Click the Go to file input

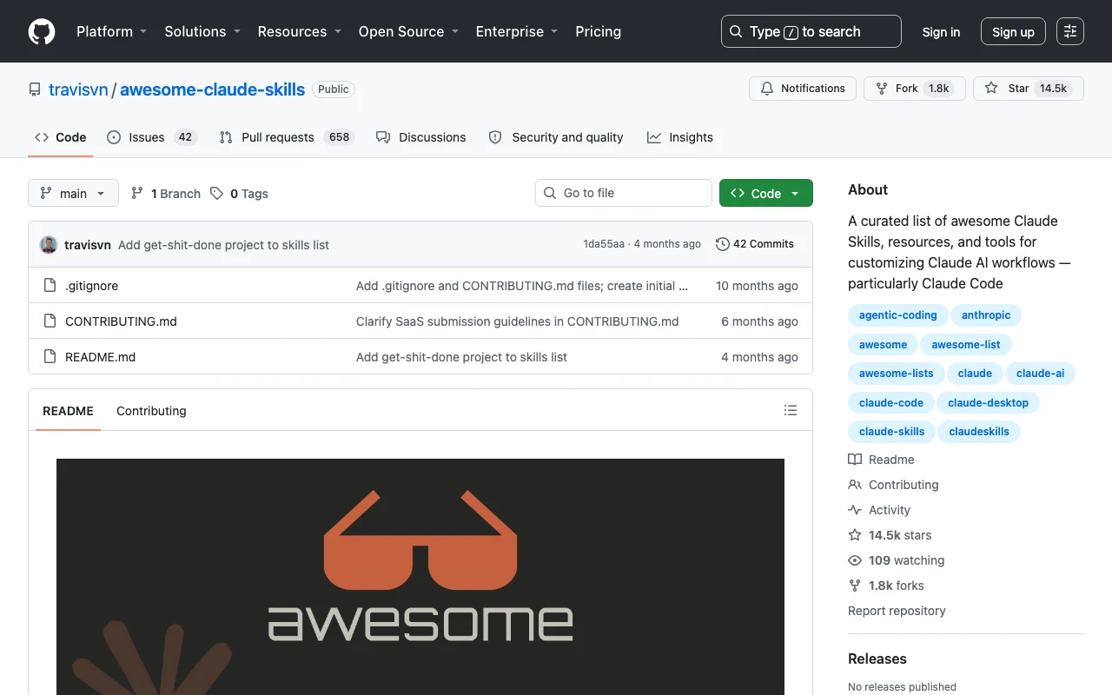(x=624, y=193)
